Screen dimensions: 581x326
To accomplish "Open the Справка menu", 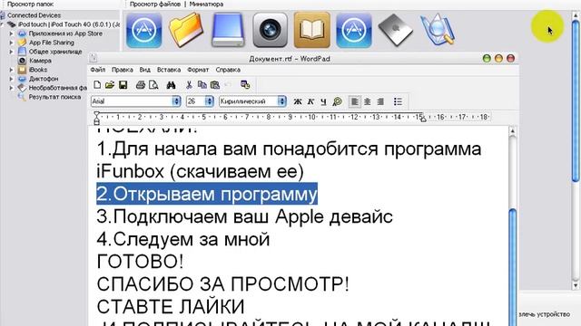I will coord(228,70).
